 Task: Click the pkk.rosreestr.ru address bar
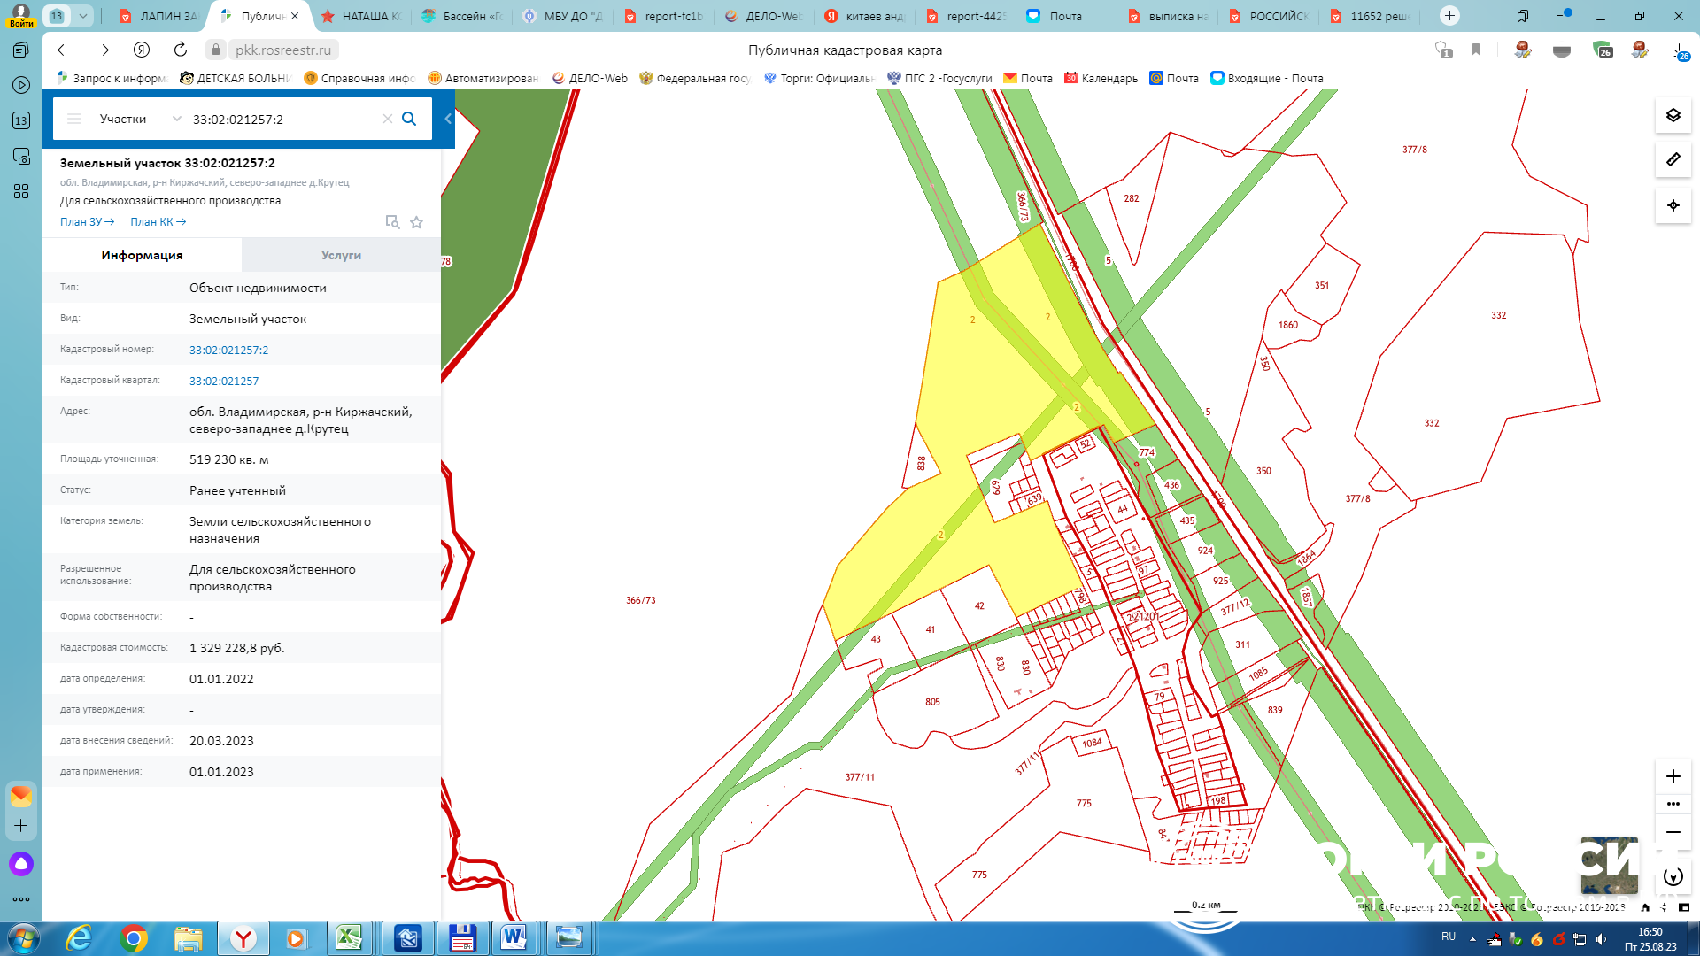tap(282, 50)
